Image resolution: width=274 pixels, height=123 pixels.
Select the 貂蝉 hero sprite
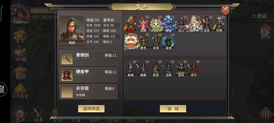point(143,24)
